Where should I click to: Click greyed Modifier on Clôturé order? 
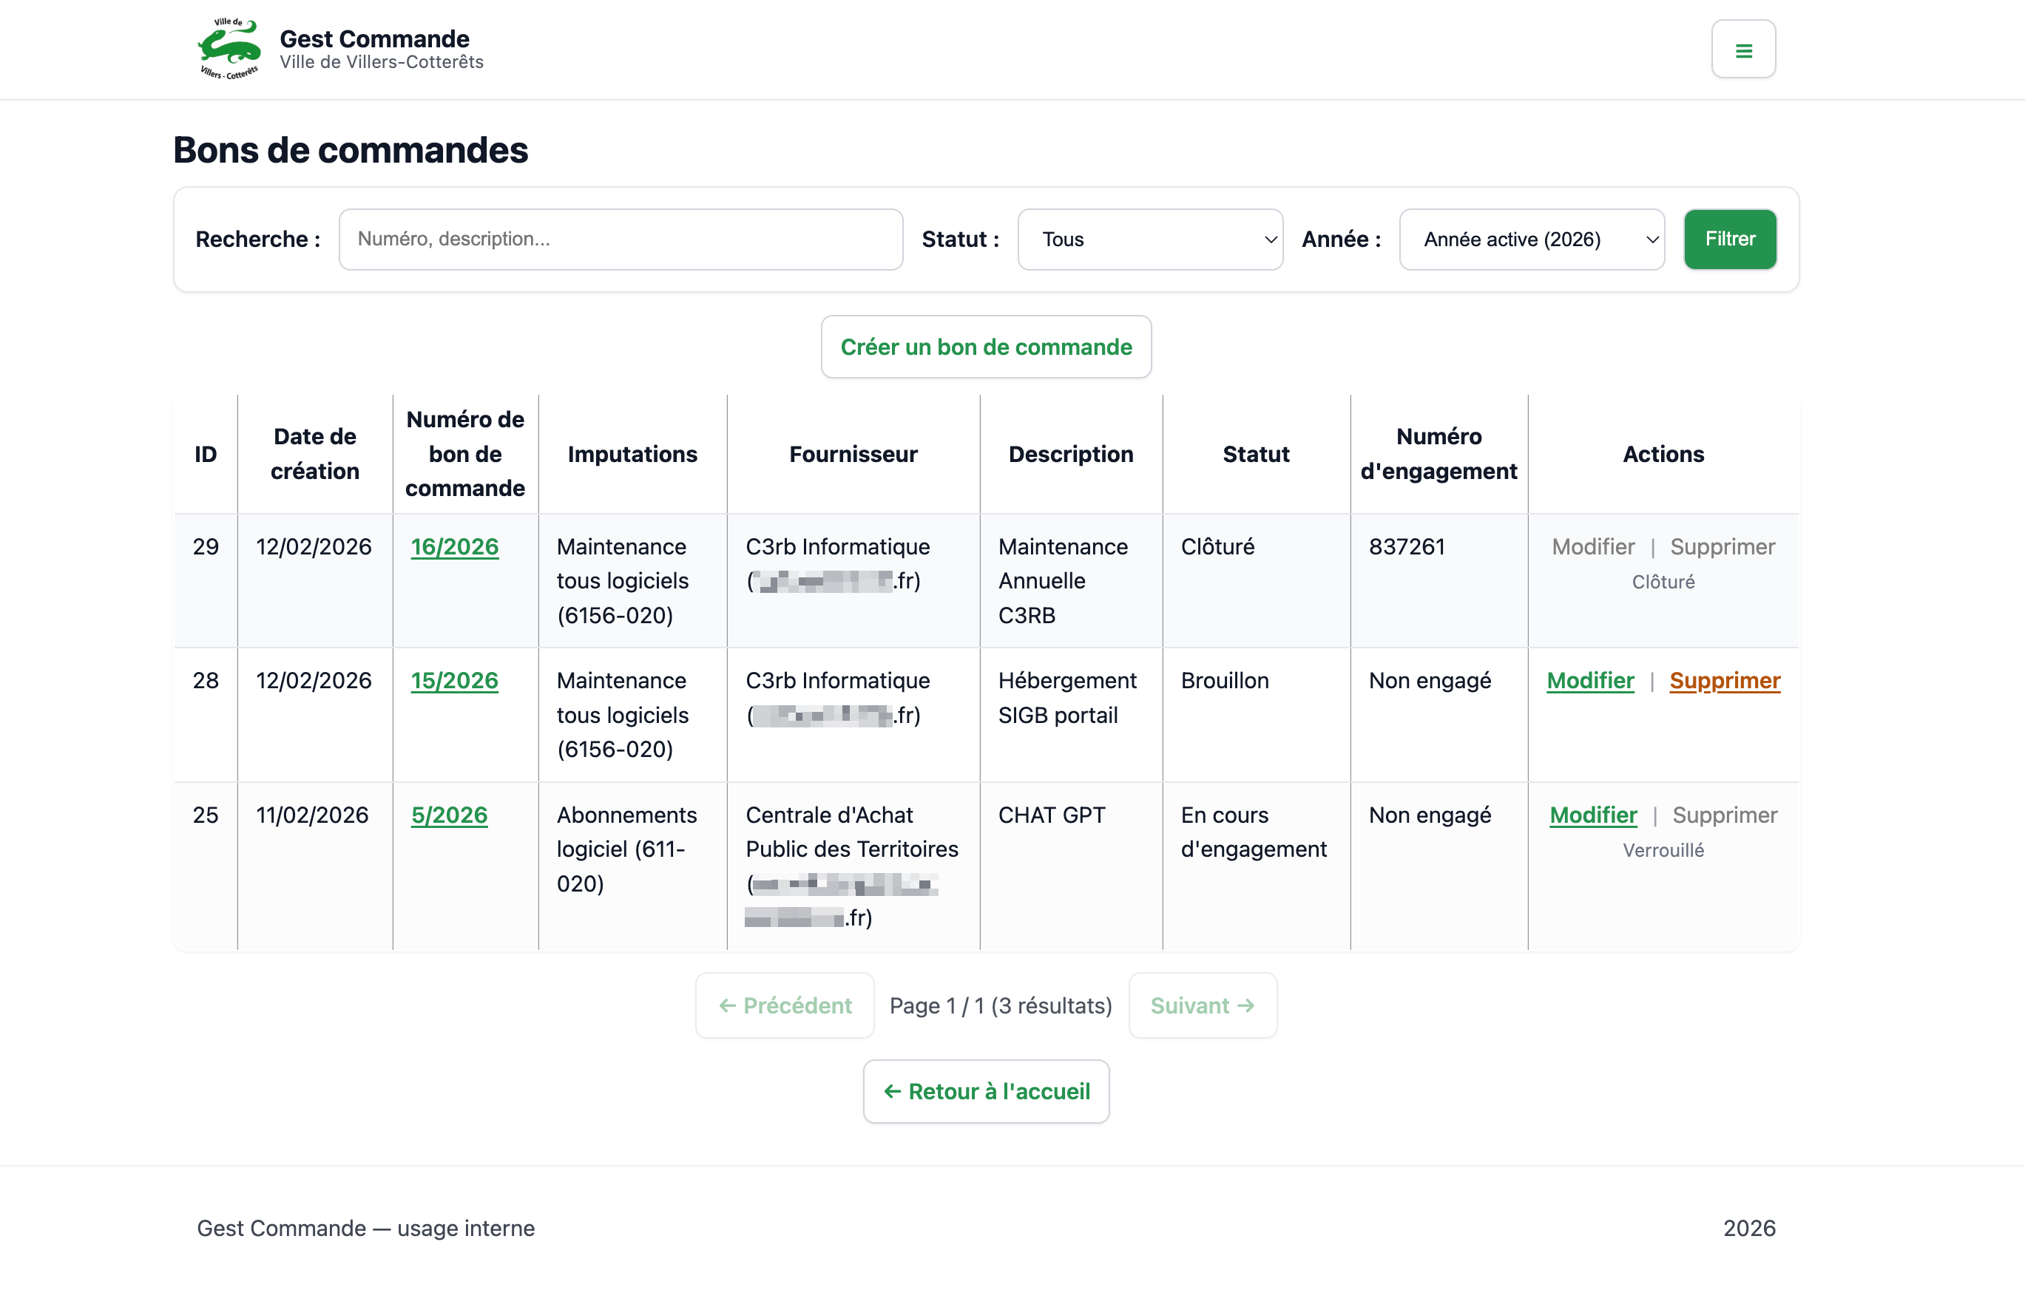click(x=1592, y=546)
